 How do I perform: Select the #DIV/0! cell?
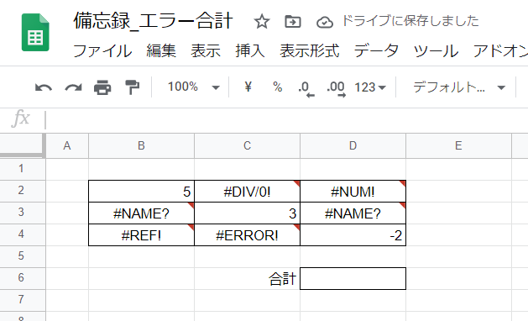247,192
